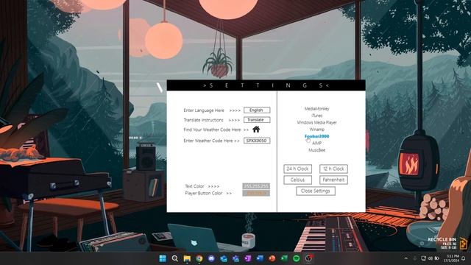Choose Windows Media Player in the list
Viewport: 471px width, 265px height.
316,123
